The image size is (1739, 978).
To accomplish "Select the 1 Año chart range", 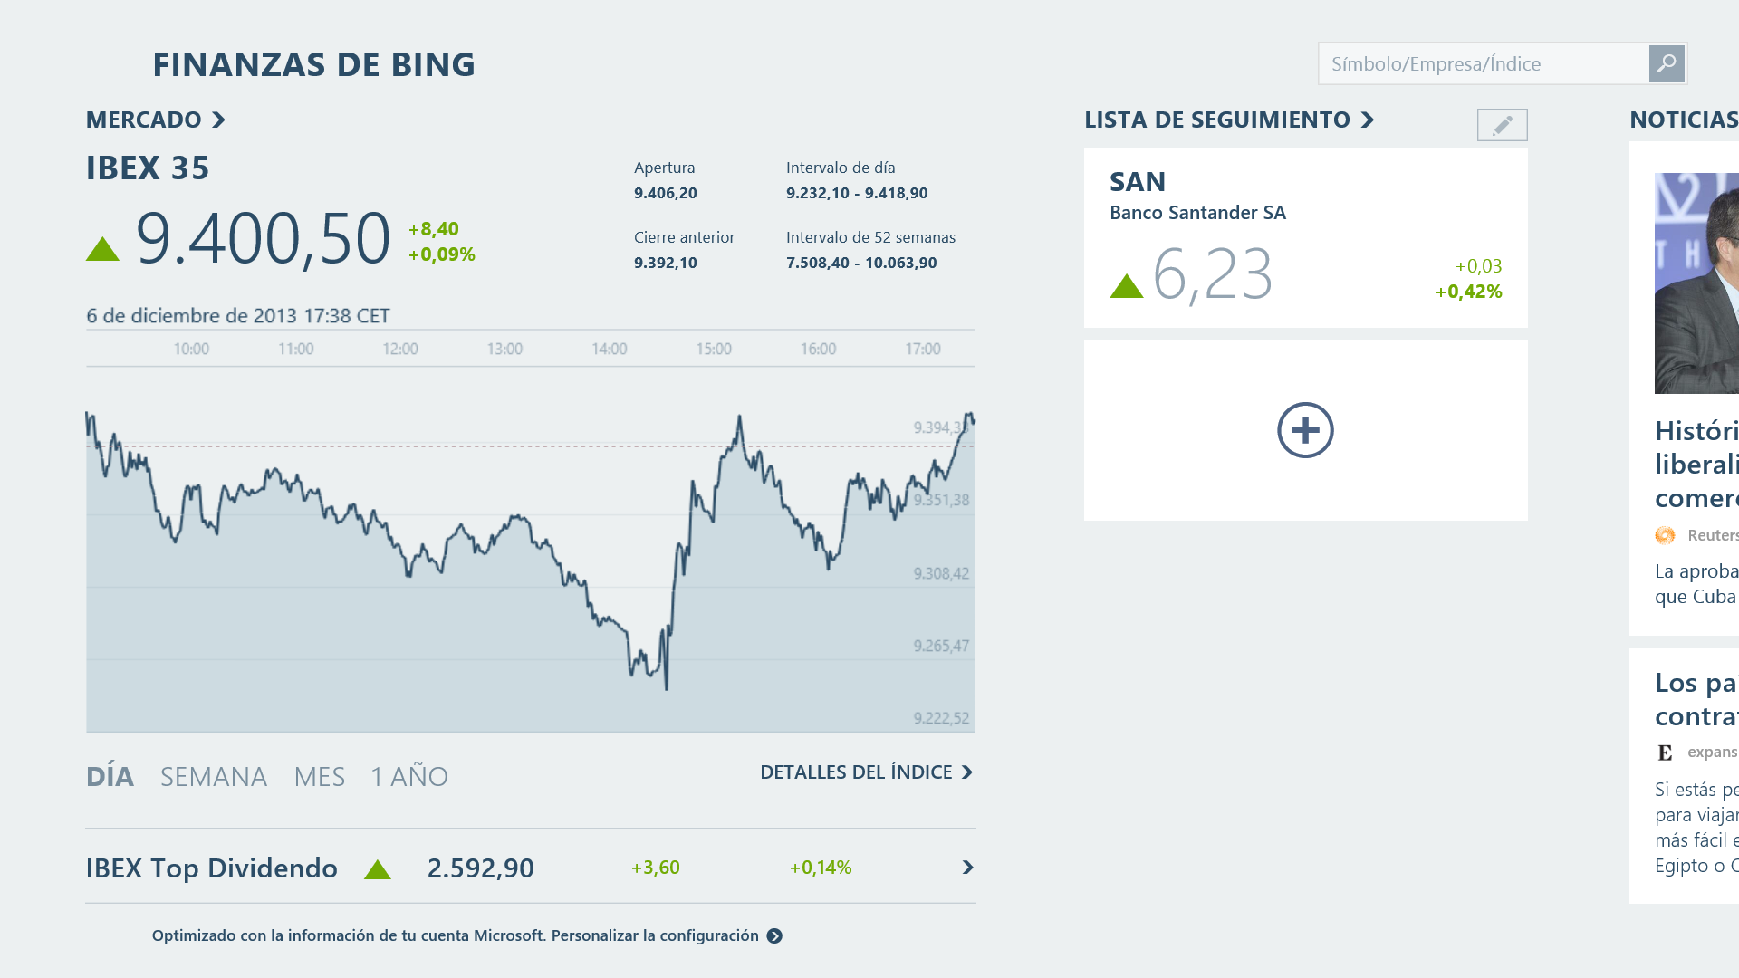I will pos(409,776).
